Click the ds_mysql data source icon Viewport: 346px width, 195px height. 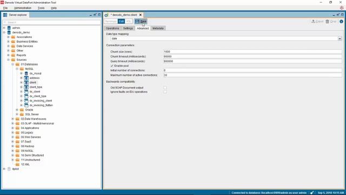(x=26, y=74)
